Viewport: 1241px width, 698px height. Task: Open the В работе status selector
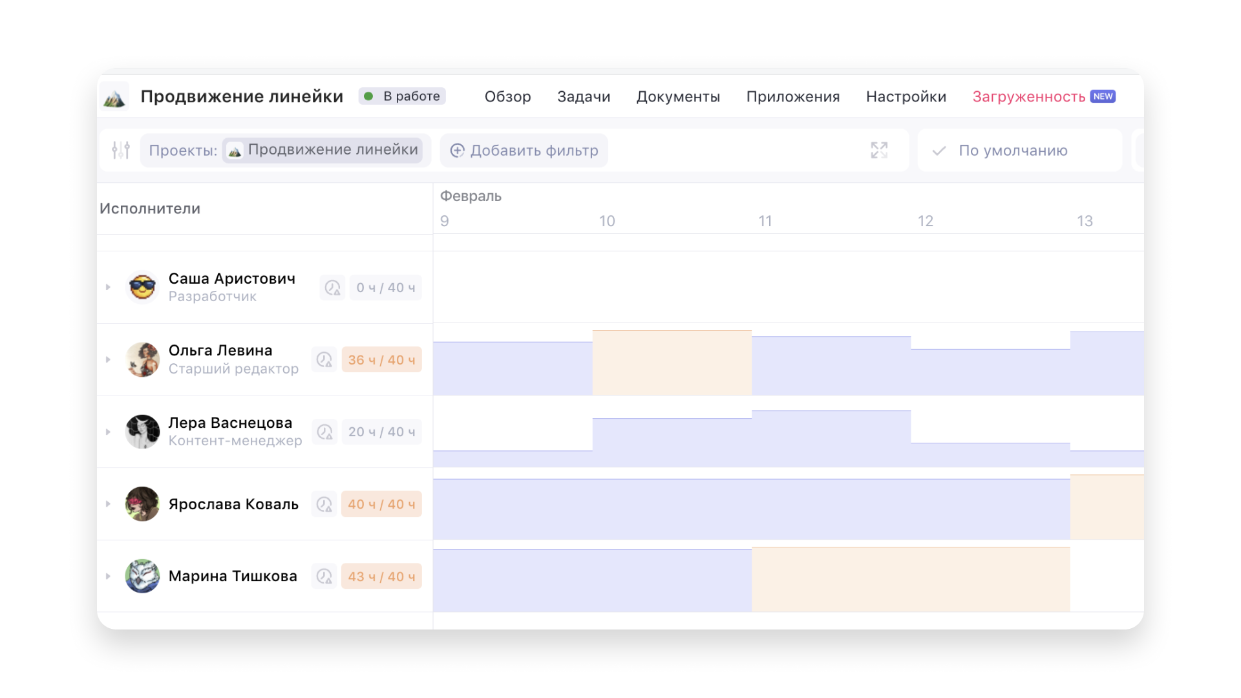tap(402, 96)
